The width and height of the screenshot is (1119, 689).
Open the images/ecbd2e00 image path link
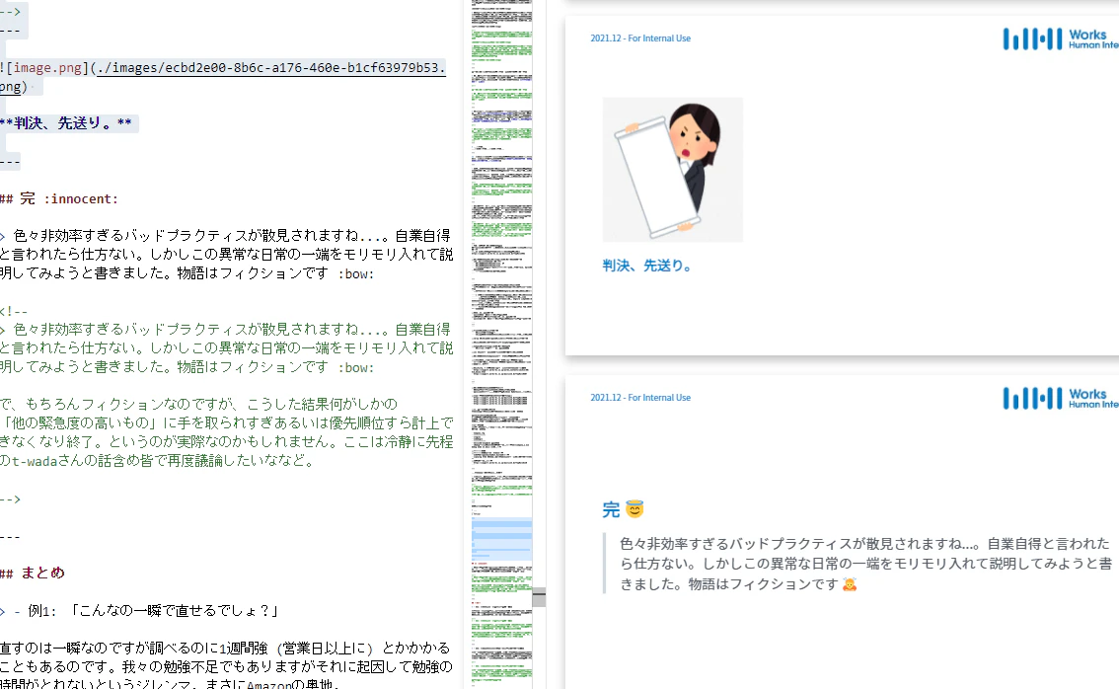(271, 68)
